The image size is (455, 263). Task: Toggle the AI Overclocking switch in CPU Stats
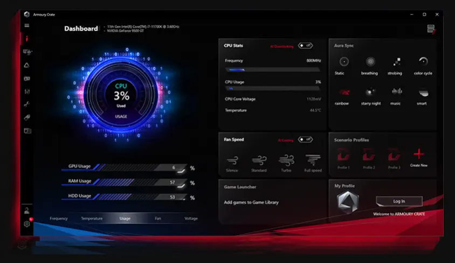(x=305, y=46)
